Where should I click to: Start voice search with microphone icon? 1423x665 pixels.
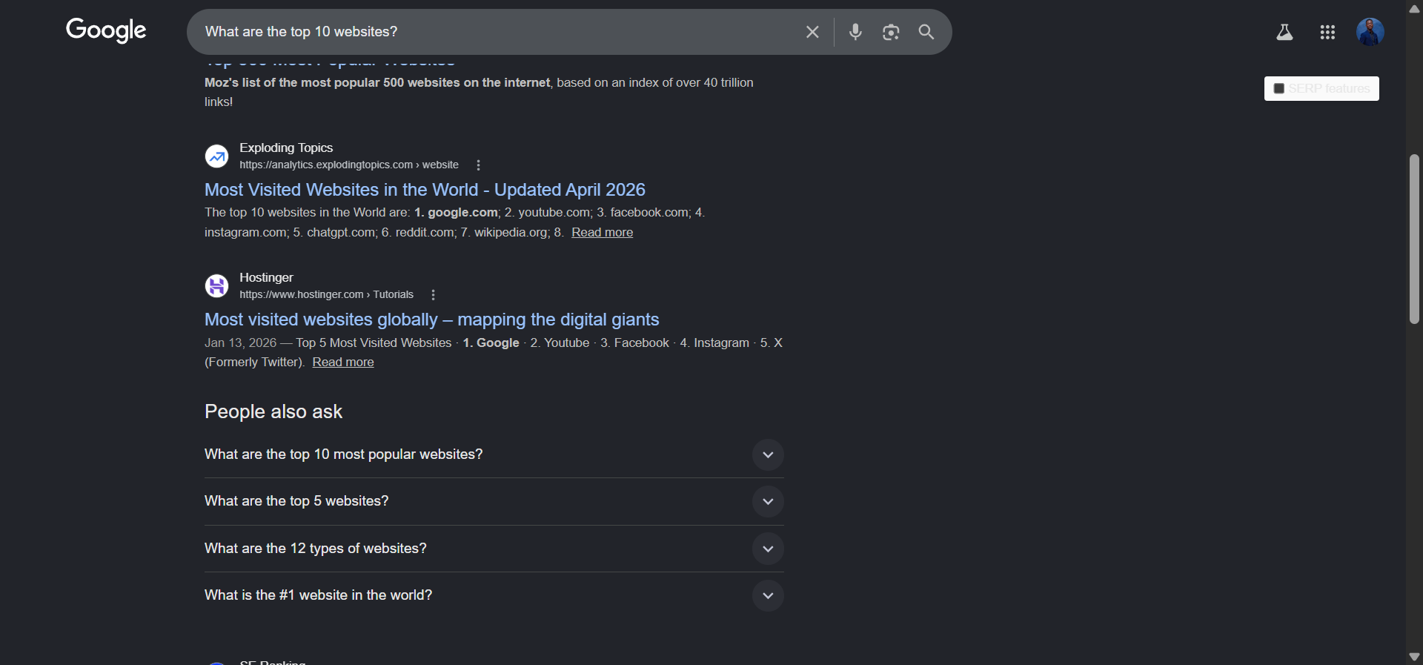[855, 32]
